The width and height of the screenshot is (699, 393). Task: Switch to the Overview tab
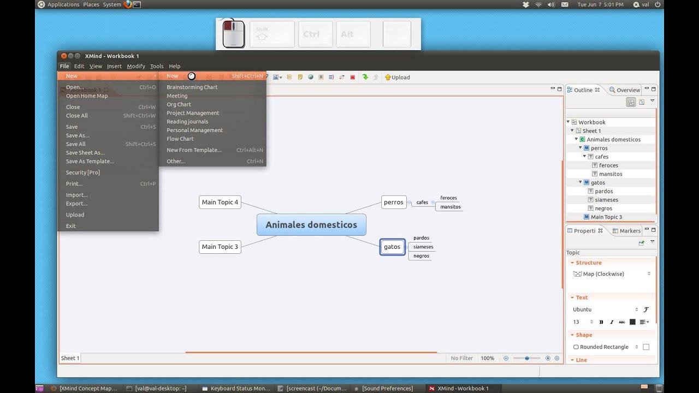pyautogui.click(x=625, y=90)
